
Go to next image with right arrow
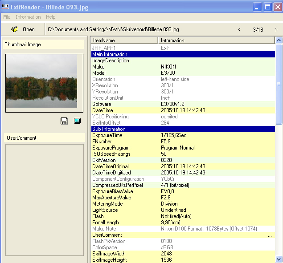pos(276,29)
